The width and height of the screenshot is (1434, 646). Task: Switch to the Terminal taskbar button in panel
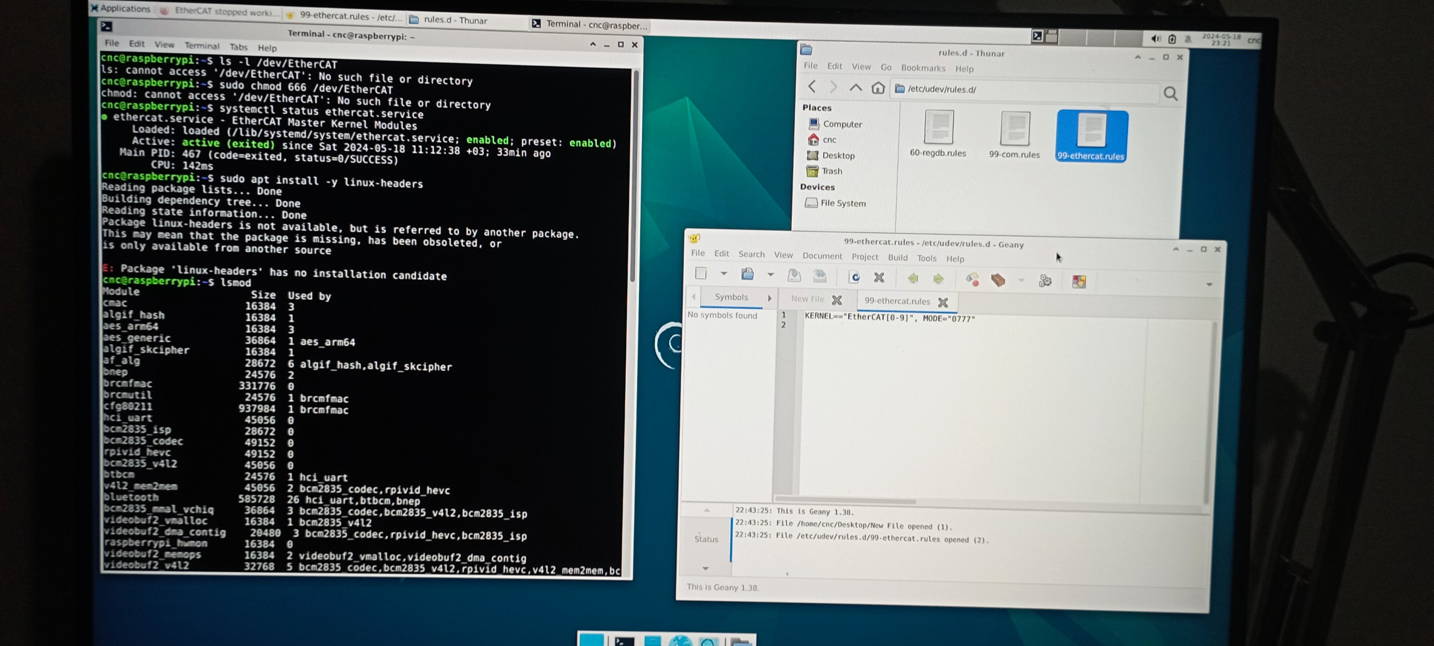click(x=590, y=25)
